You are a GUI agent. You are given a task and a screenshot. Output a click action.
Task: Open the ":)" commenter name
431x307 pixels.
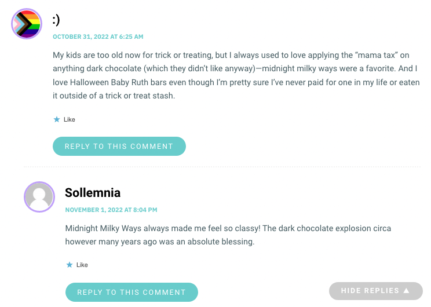[56, 20]
